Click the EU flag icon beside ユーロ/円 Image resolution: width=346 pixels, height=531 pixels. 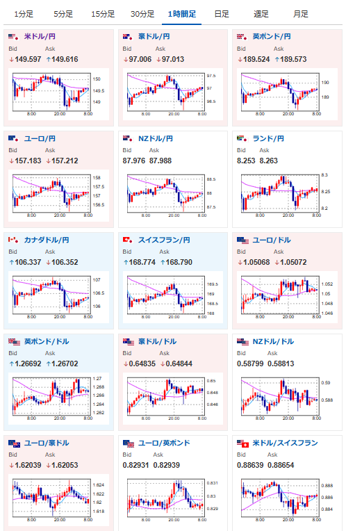pos(13,138)
